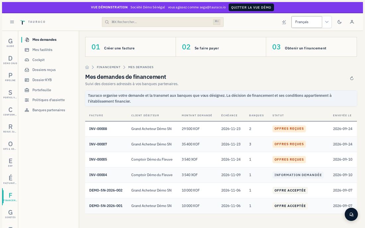Image resolution: width=365 pixels, height=228 pixels.
Task: Open the hamburger menu icon
Action: coord(12,22)
